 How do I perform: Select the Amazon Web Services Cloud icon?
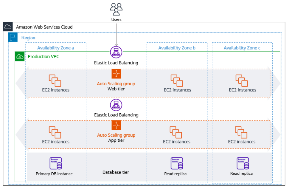coord(8,27)
